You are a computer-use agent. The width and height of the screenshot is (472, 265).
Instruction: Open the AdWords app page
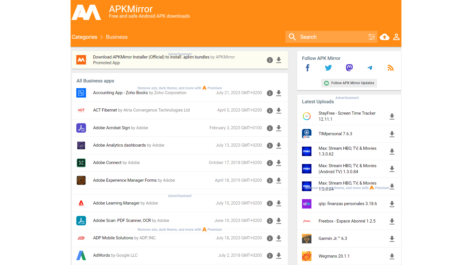101,255
